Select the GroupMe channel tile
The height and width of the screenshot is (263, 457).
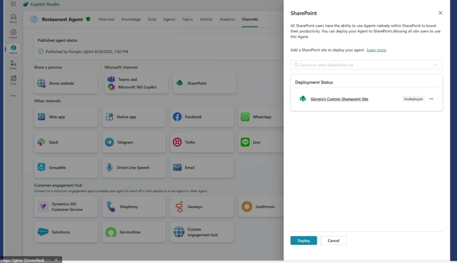(x=66, y=168)
